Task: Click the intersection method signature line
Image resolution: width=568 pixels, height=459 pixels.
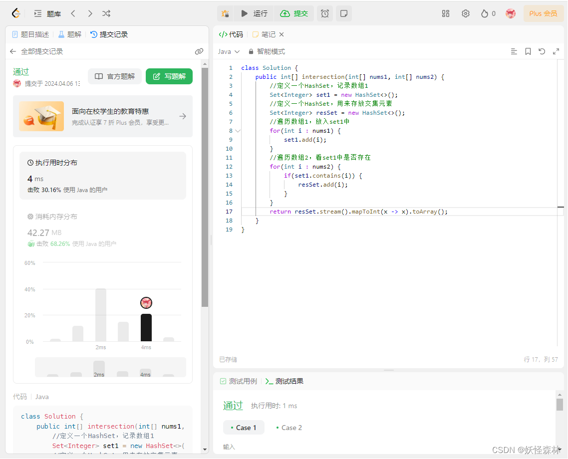Action: point(349,77)
